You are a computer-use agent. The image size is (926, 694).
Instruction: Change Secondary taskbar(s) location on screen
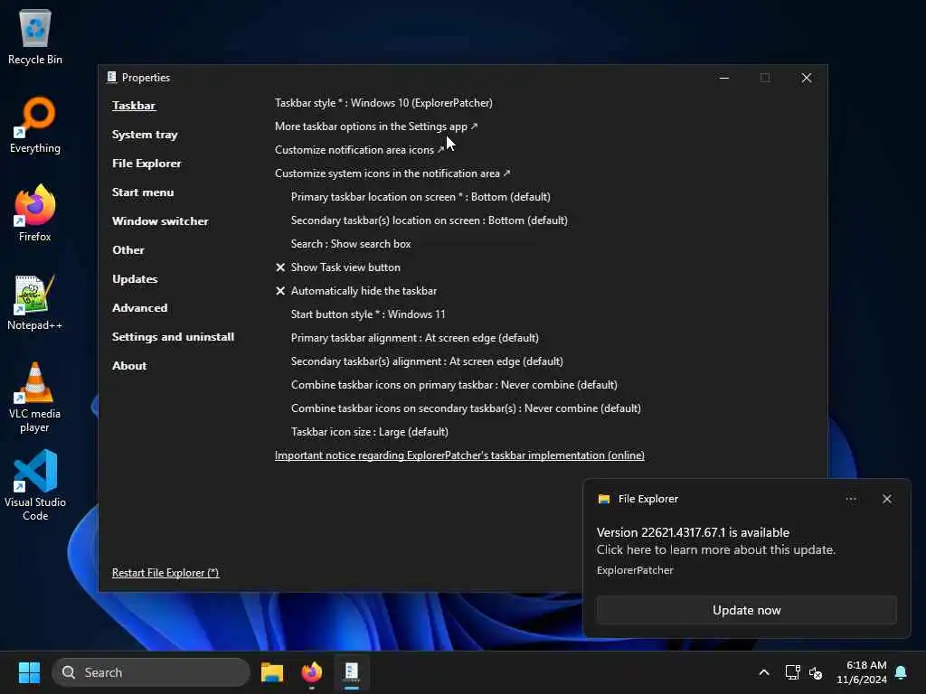[x=430, y=220]
